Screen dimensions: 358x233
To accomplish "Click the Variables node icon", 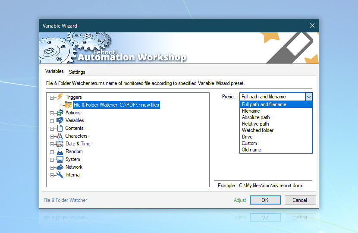I will [60, 120].
